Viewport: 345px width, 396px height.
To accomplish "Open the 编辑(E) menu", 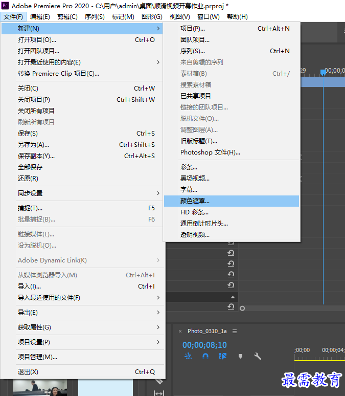I will tap(40, 17).
